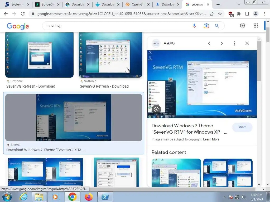Open the left Softonic result thumbnail
Viewport: 270px width, 202px height.
point(40,55)
